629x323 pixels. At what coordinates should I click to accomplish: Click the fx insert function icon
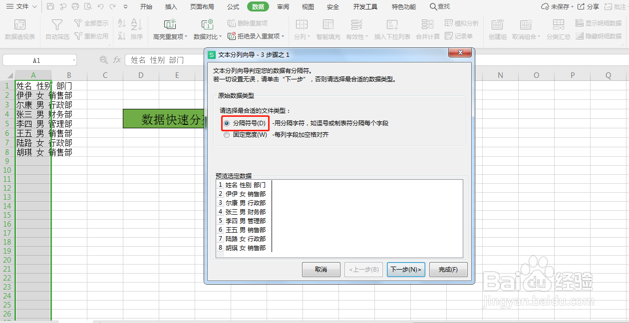click(117, 59)
